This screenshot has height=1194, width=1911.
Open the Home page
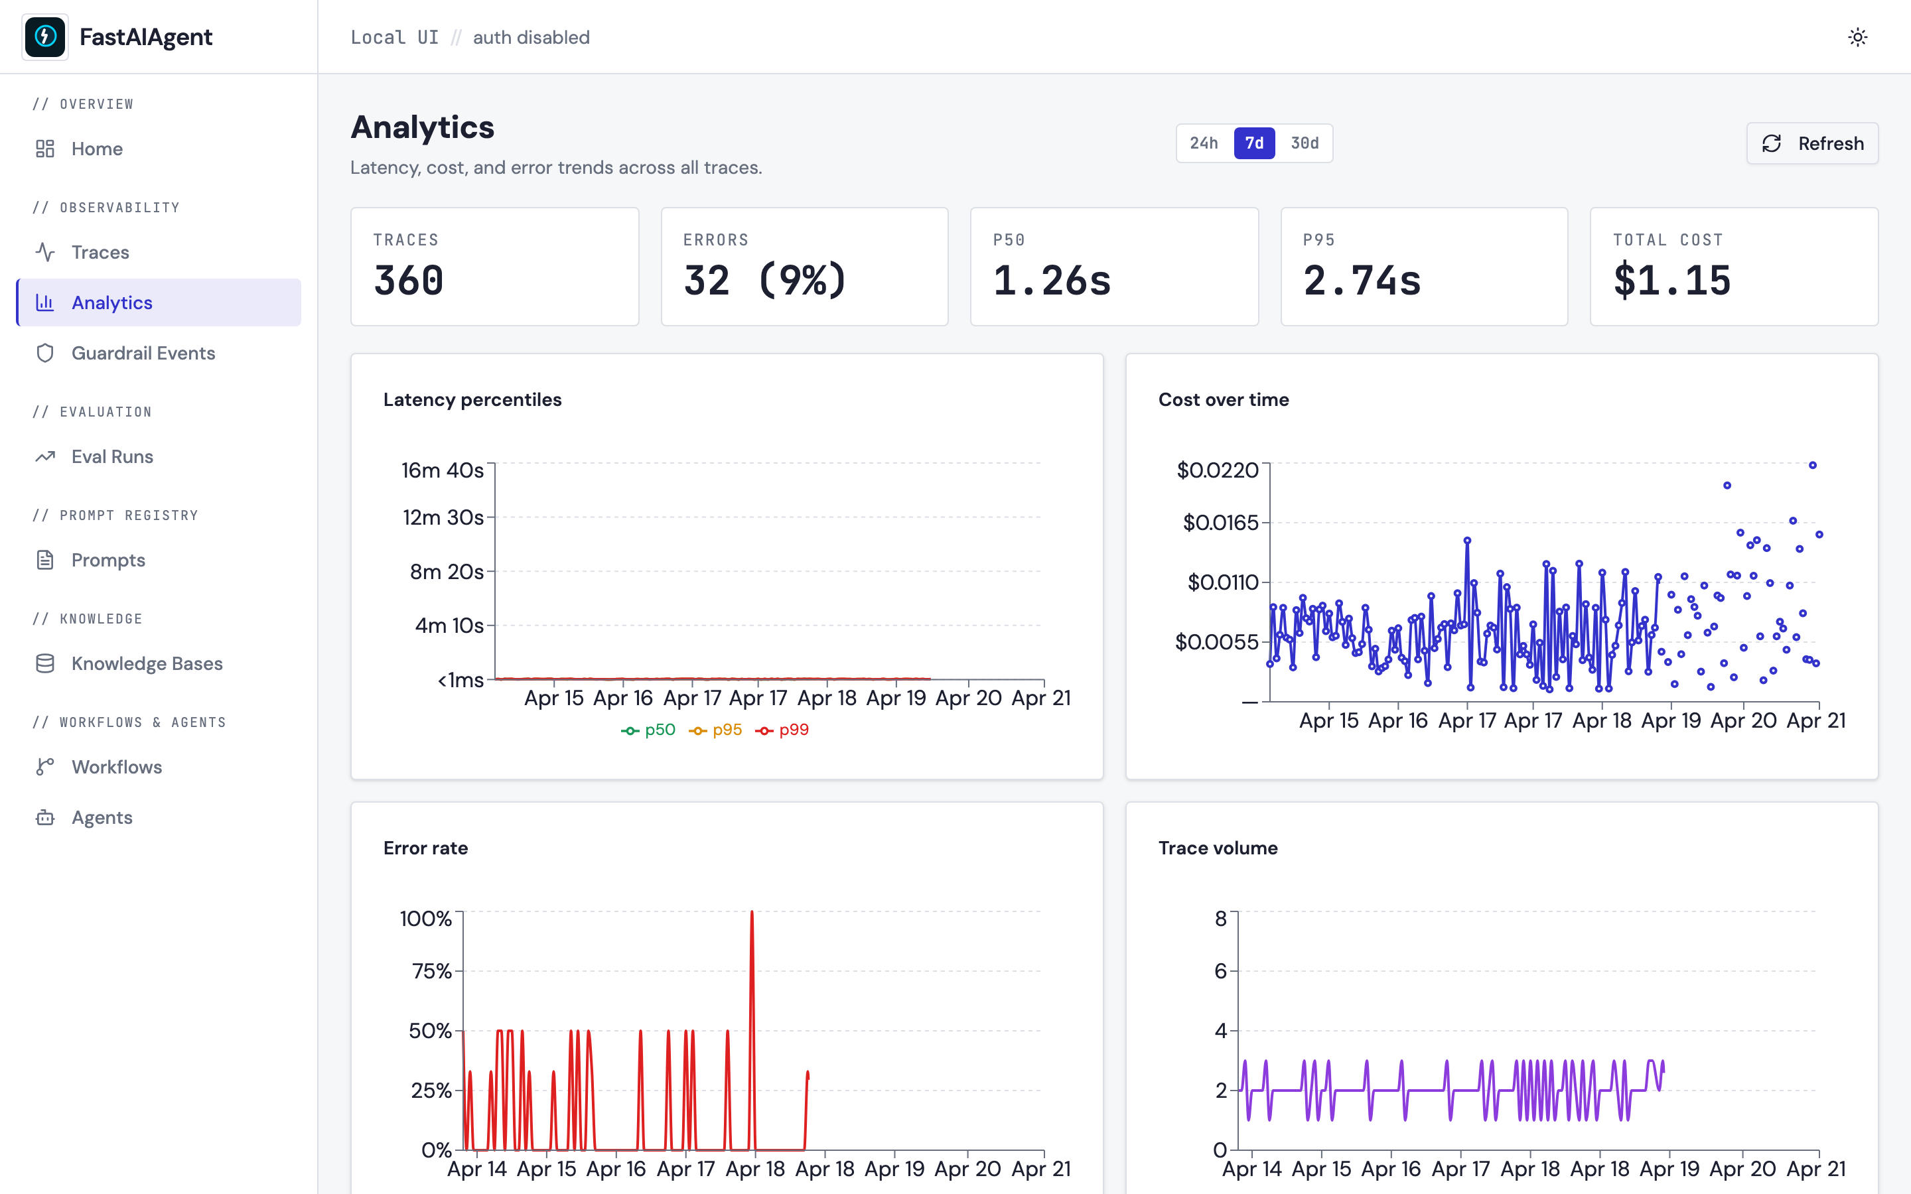pos(159,149)
